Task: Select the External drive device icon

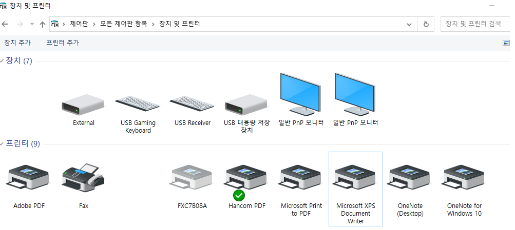Action: [83, 105]
